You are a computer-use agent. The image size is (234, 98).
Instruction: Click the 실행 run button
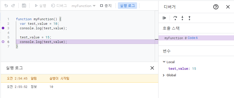click(x=40, y=6)
